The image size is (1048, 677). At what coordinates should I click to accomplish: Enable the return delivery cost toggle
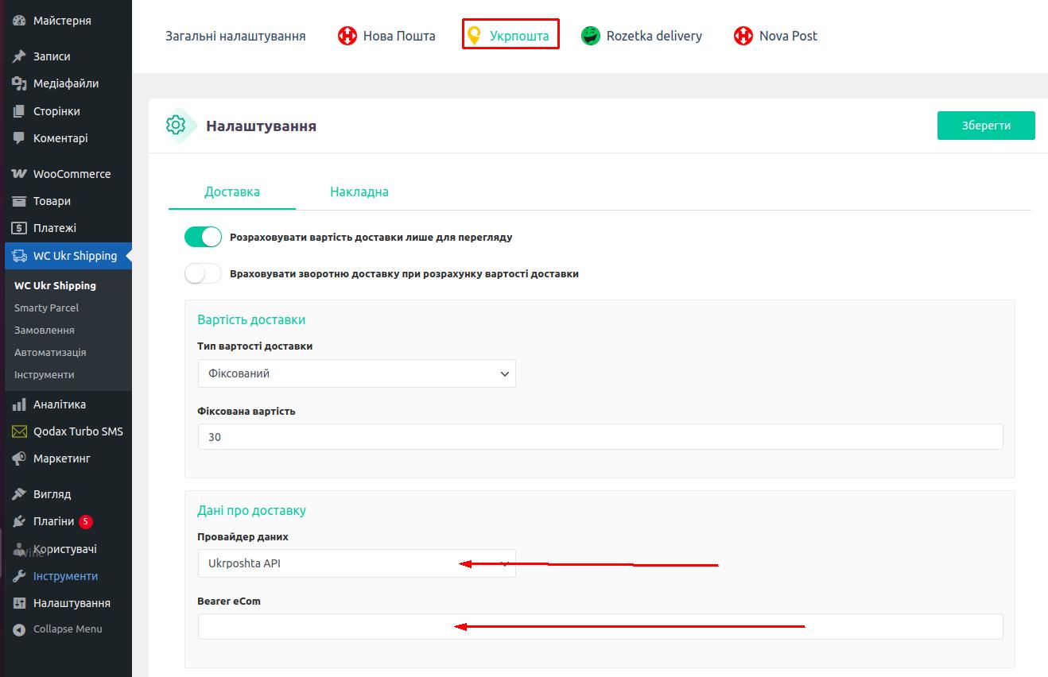coord(203,273)
